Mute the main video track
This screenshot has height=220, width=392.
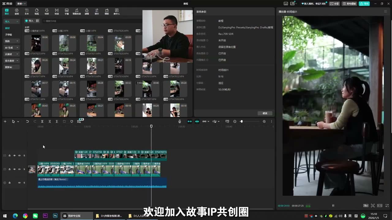tap(19, 169)
